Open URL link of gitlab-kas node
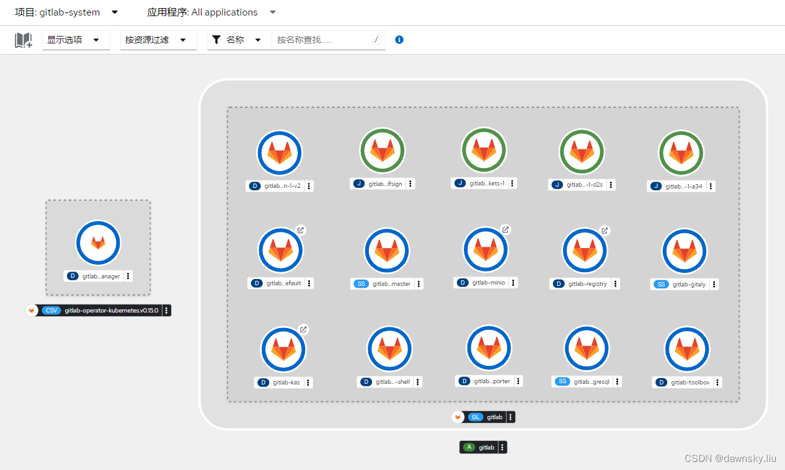This screenshot has width=785, height=470. coord(303,329)
